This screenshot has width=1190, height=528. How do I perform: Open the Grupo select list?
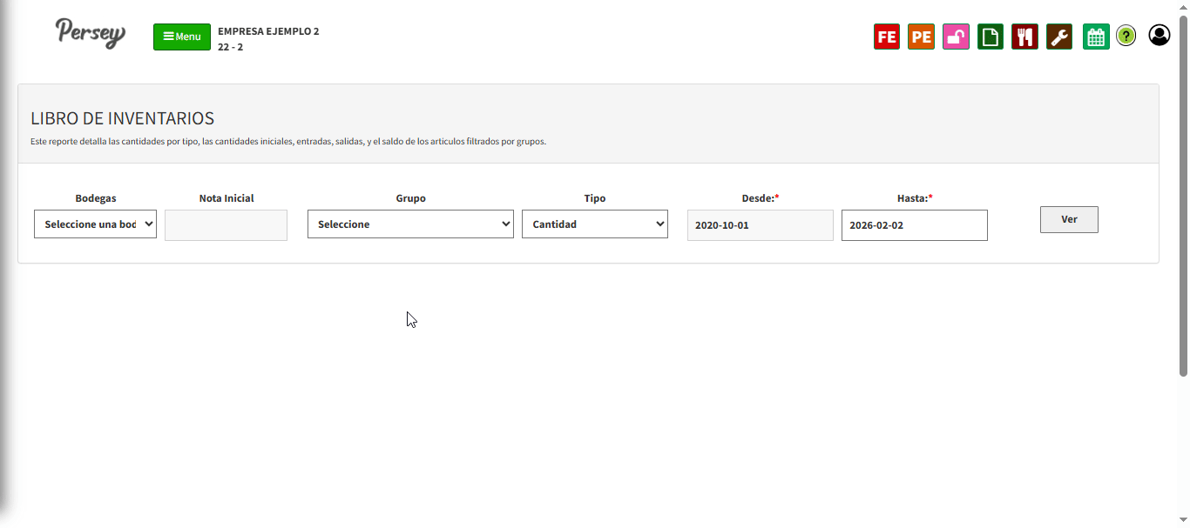[410, 224]
